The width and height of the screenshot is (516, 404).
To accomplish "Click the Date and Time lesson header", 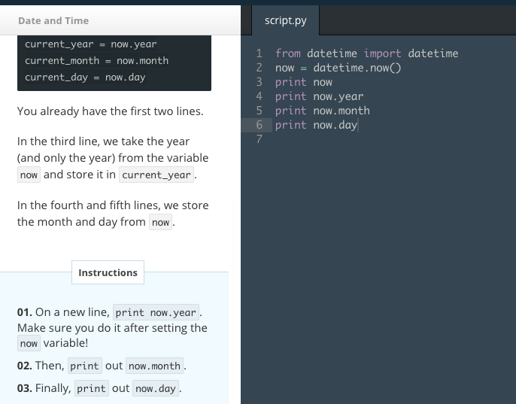I will 53,20.
